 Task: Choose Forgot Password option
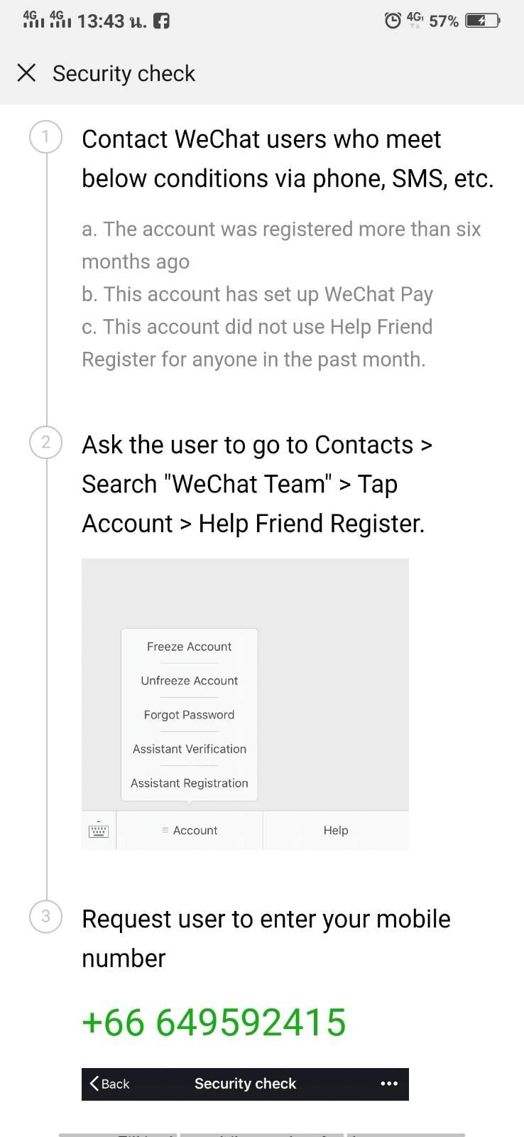[189, 715]
